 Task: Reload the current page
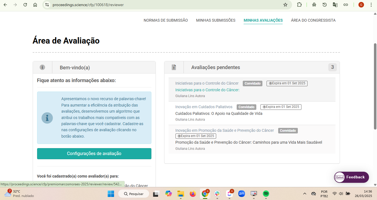(25, 5)
